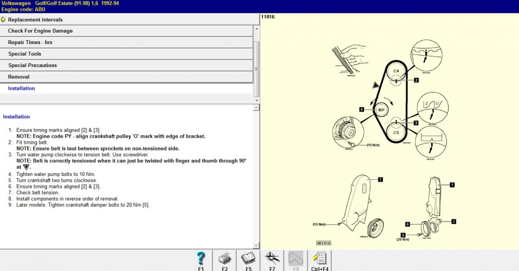Click the section list scrollbar thumb
519x271 pixels.
(256, 68)
